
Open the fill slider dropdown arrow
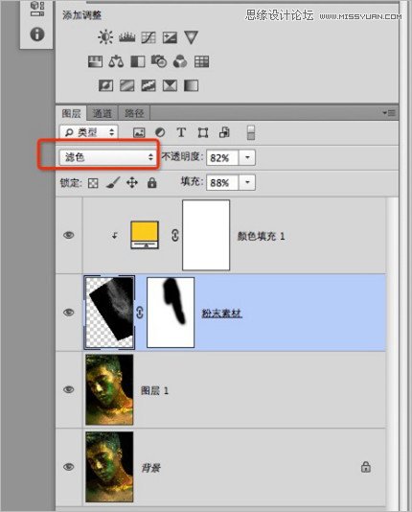[x=247, y=182]
